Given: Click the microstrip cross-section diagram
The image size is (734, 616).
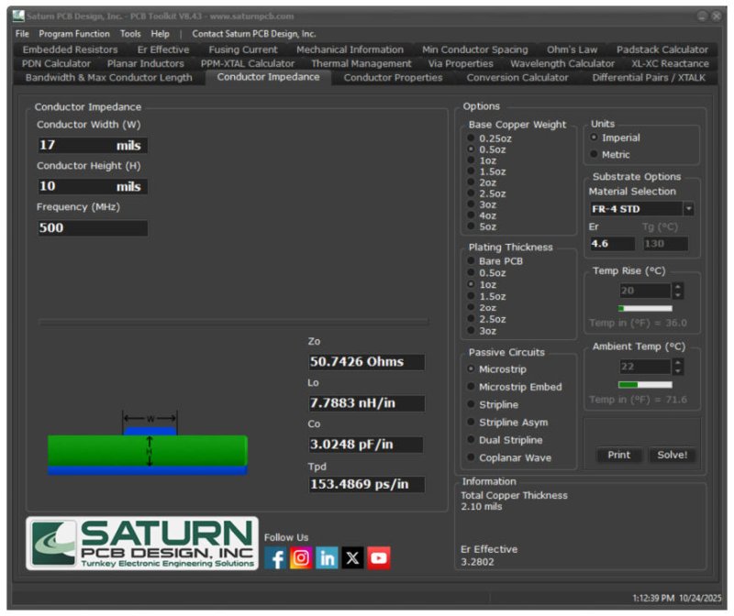Looking at the screenshot, I should (x=148, y=444).
